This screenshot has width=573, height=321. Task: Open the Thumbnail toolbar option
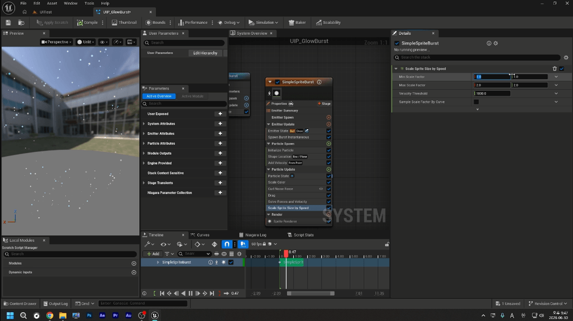tap(124, 23)
